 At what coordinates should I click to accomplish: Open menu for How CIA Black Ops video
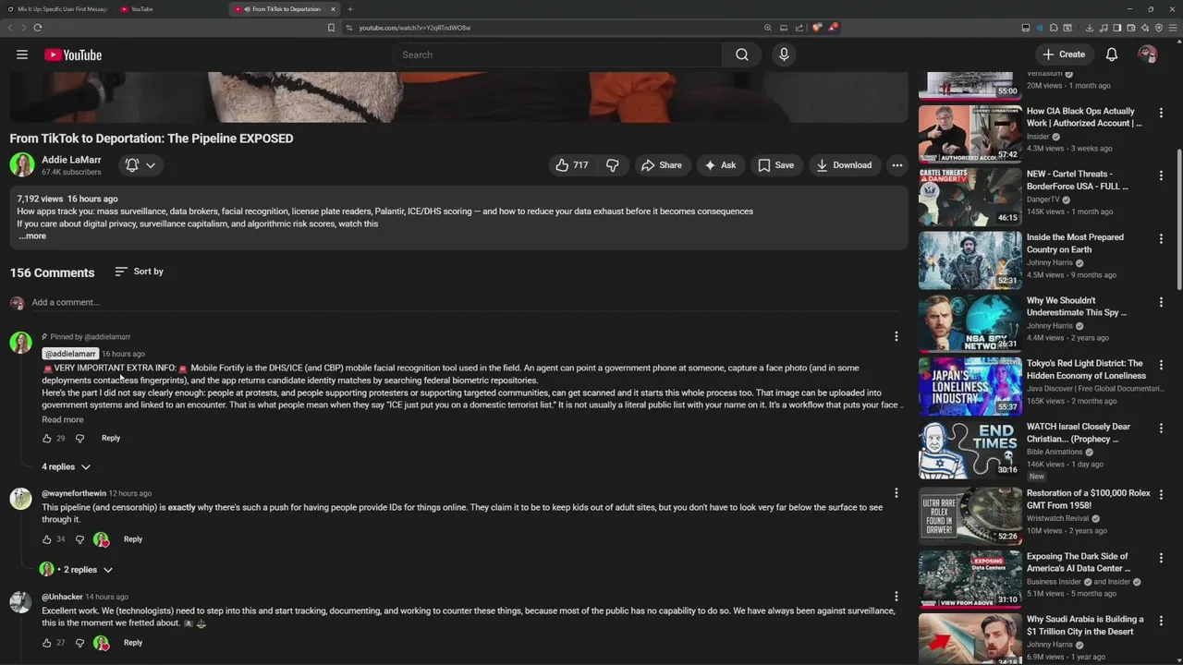coord(1162,112)
